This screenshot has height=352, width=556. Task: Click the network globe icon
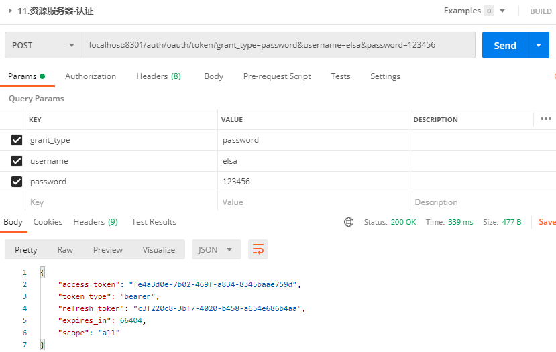(x=349, y=222)
